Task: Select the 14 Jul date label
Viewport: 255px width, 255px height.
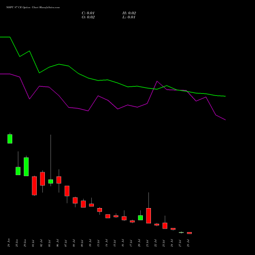Action: [107, 243]
